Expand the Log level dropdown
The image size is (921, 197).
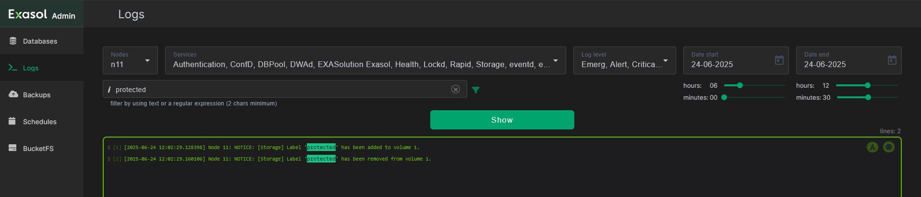click(x=625, y=60)
